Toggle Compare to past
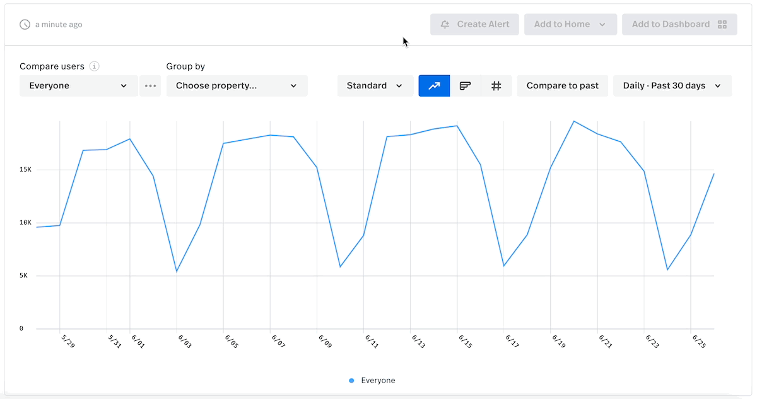The image size is (757, 399). [563, 86]
